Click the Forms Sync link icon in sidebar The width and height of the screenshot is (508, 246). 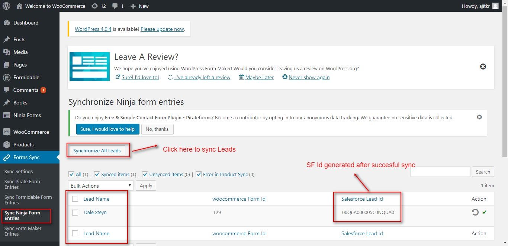(7, 157)
